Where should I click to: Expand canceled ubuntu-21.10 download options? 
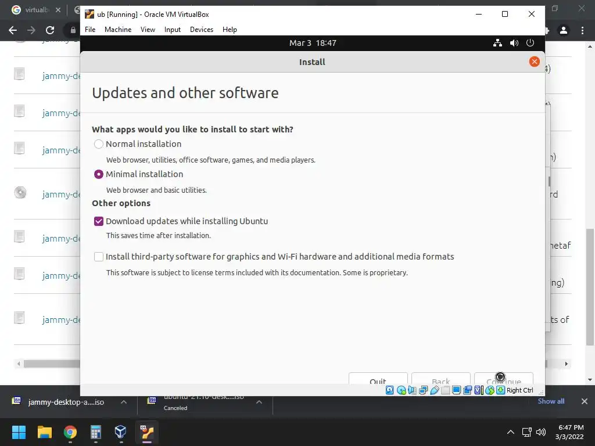click(x=259, y=402)
